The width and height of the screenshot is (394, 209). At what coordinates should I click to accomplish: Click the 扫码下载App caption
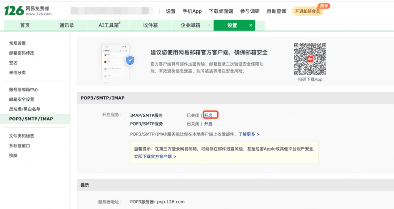[x=310, y=80]
